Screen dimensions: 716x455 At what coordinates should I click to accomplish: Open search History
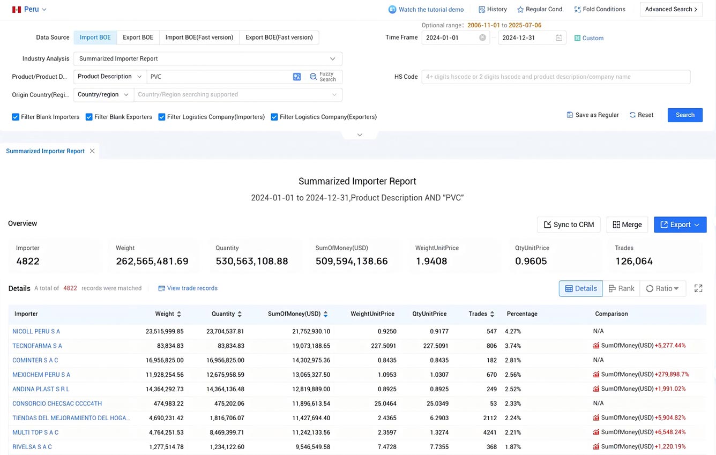(x=493, y=10)
